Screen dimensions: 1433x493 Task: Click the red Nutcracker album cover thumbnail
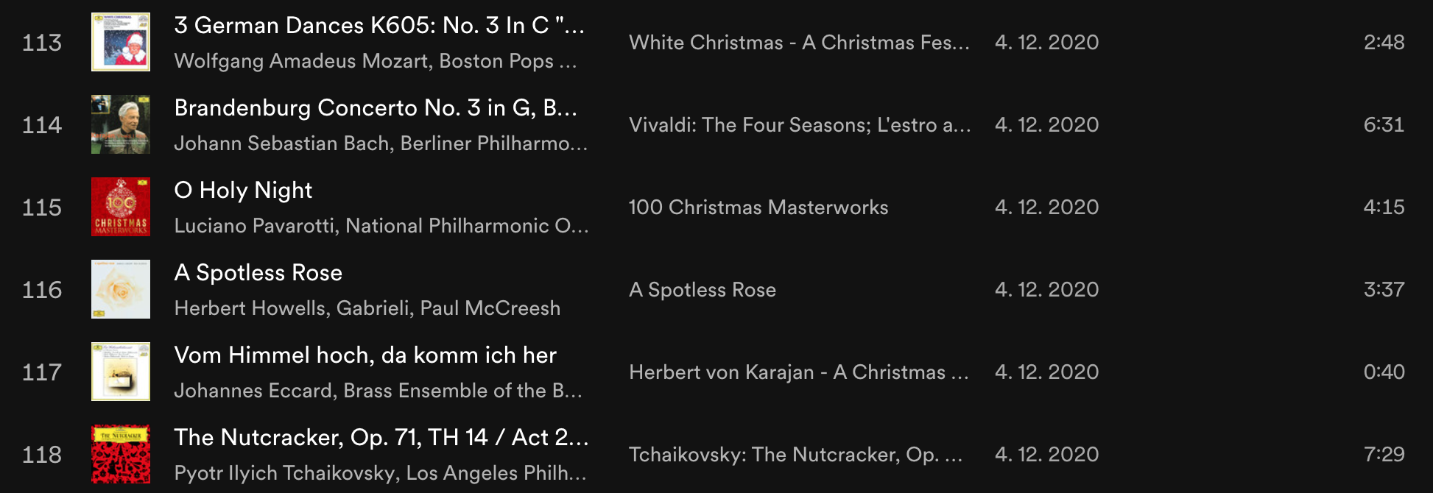tap(121, 454)
